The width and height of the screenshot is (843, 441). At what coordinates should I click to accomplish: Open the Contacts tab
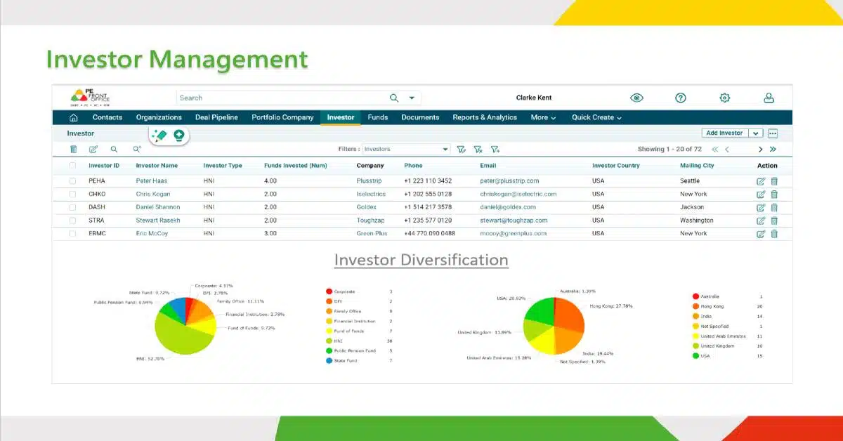(107, 118)
